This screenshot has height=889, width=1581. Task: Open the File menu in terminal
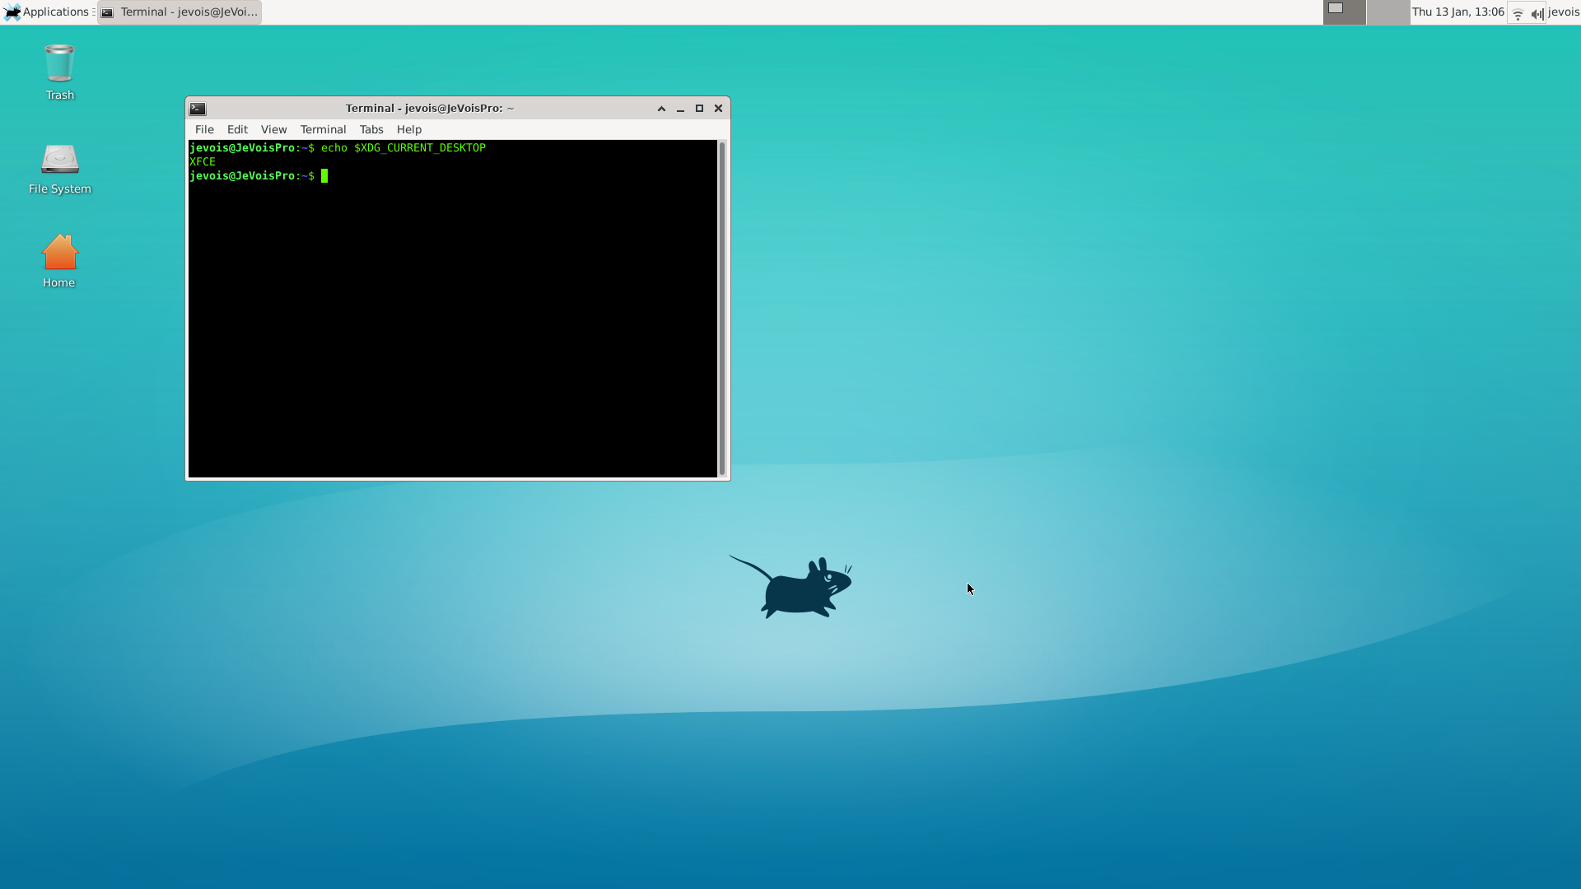[204, 130]
